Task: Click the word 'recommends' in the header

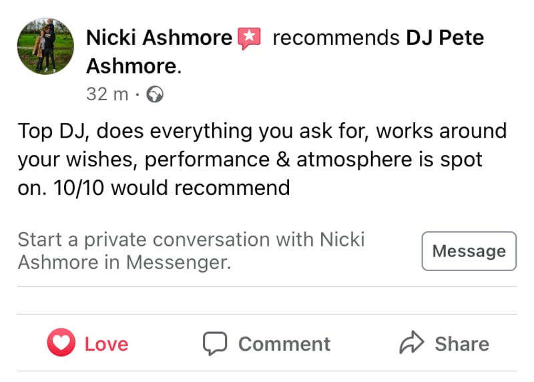Action: pyautogui.click(x=336, y=38)
